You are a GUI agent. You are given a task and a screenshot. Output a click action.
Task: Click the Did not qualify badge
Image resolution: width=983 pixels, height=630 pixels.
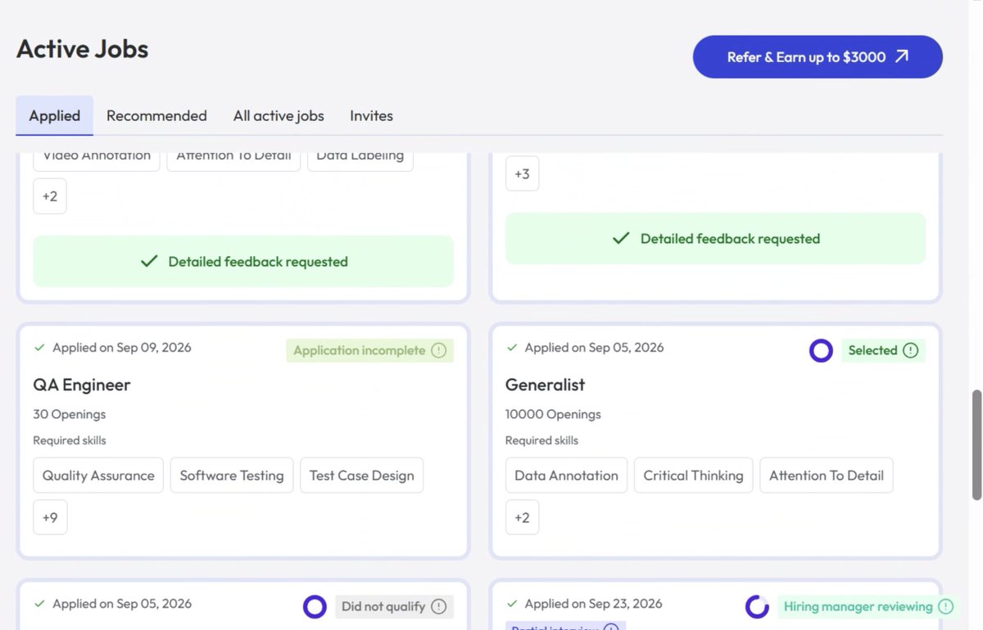pyautogui.click(x=394, y=606)
